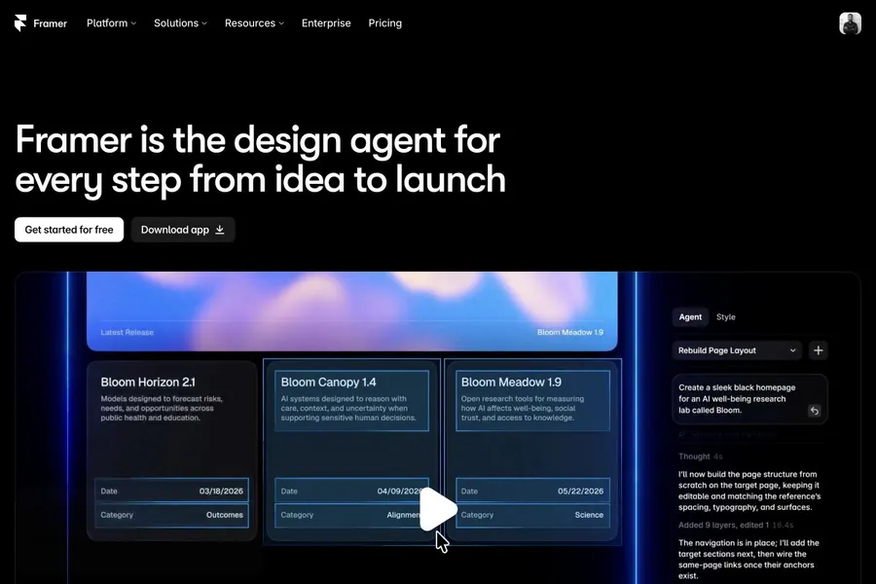This screenshot has width=876, height=584.
Task: Click the plus icon beside Rebuild Page Layout
Action: pos(818,350)
